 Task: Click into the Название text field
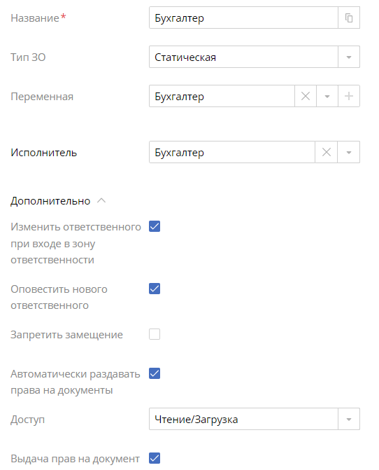click(x=243, y=18)
